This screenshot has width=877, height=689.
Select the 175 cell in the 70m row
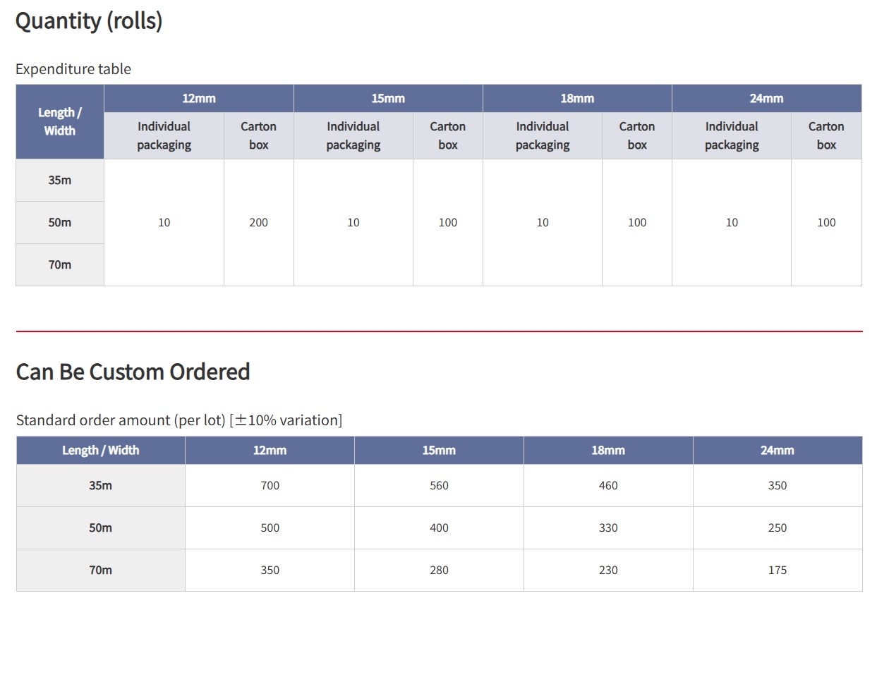pos(777,571)
